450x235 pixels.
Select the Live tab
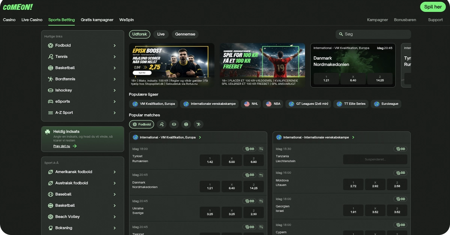[x=161, y=34]
